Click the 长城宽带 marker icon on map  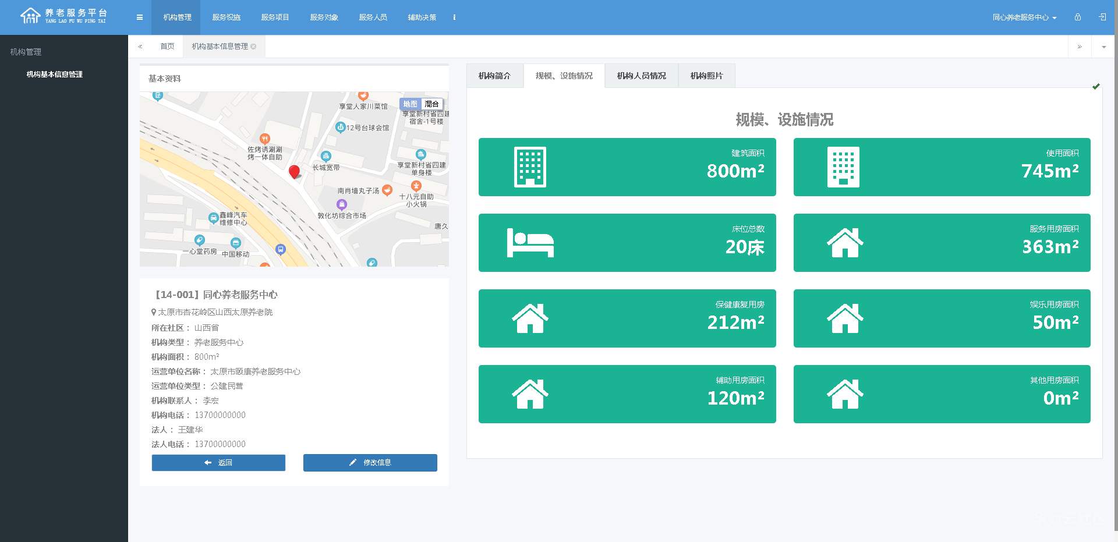(326, 156)
